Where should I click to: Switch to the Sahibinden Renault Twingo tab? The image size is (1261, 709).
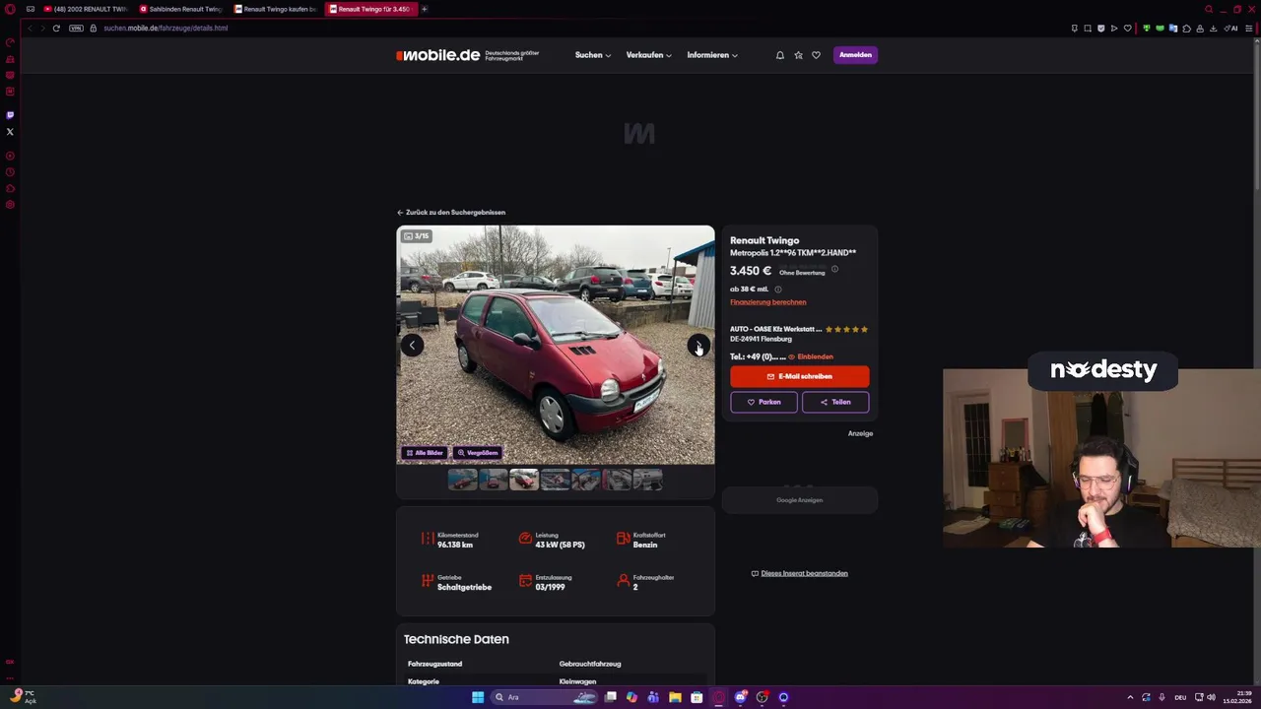(181, 9)
